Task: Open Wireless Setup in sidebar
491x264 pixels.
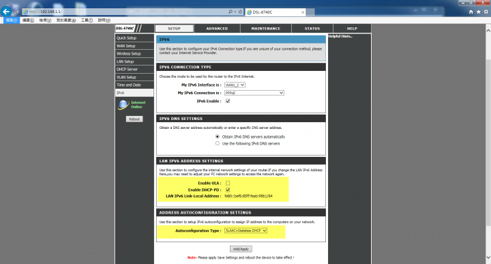Action: tap(134, 54)
